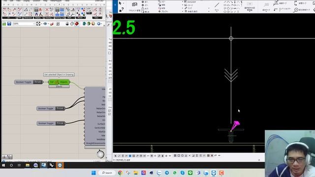
Task: Click the second green sphere icon
Action: coord(89,24)
